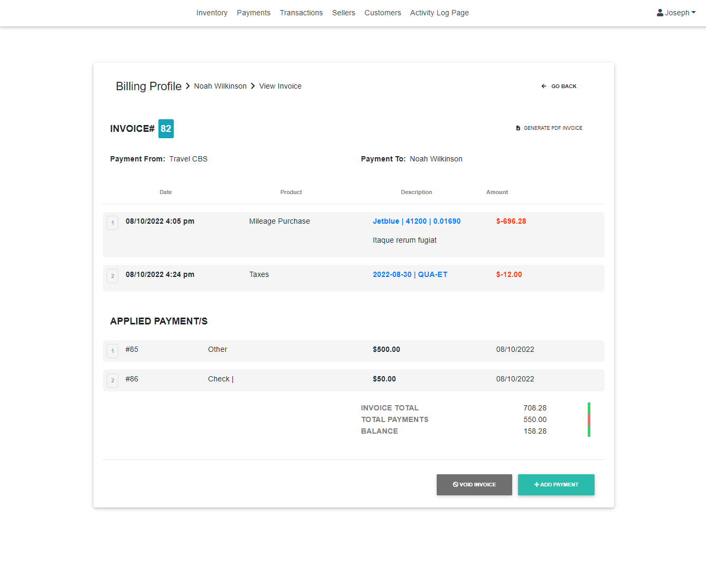
Task: Open the Jetblue | 41200 | 0.01690 link
Action: tap(416, 222)
